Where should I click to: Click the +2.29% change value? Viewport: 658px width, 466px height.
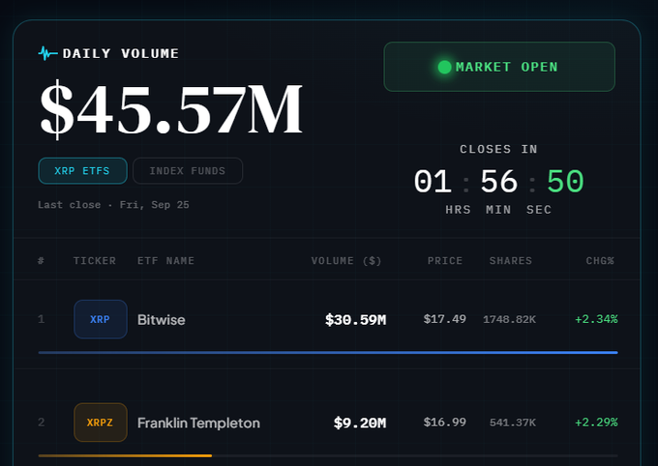click(596, 422)
